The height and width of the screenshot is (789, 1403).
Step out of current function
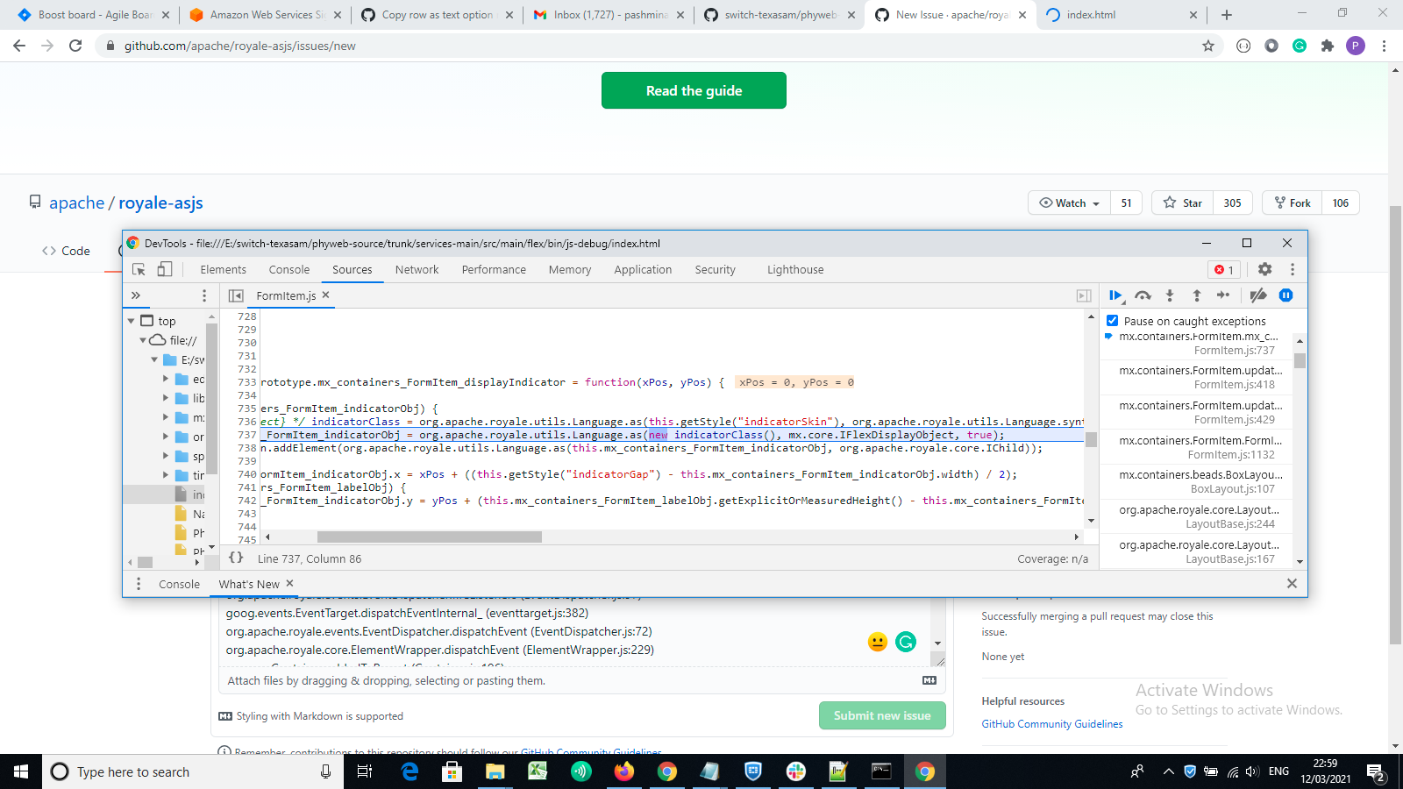pyautogui.click(x=1196, y=295)
